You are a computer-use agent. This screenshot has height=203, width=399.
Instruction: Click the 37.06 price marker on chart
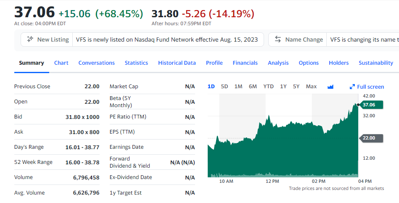371,105
